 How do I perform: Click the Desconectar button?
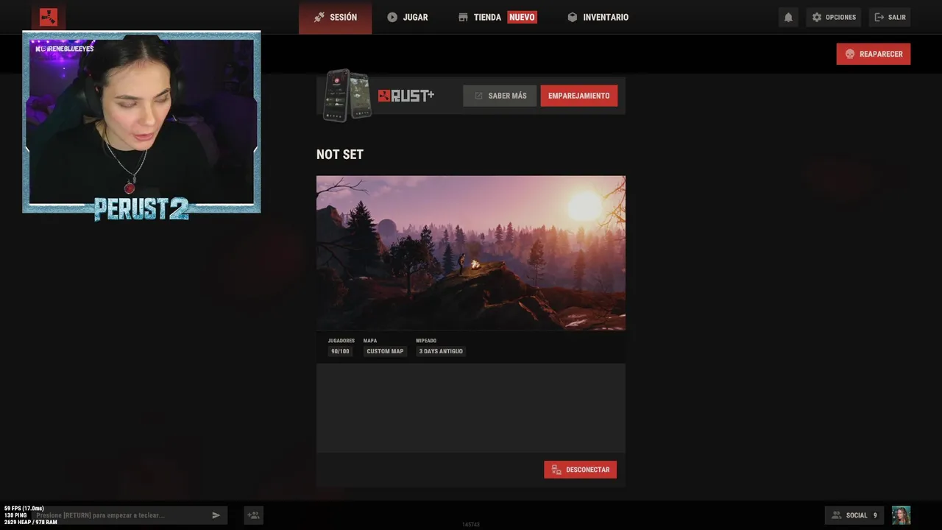[580, 470]
